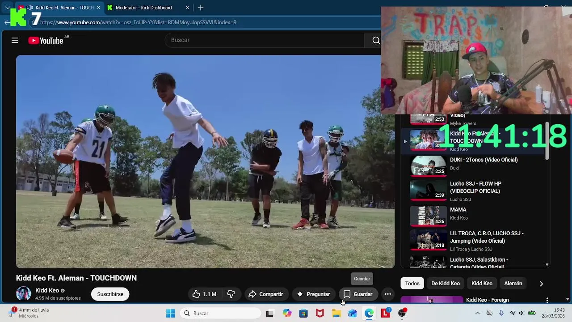The height and width of the screenshot is (322, 572).
Task: Play the Jumping video by Lil Troca thumbnail
Action: click(428, 239)
